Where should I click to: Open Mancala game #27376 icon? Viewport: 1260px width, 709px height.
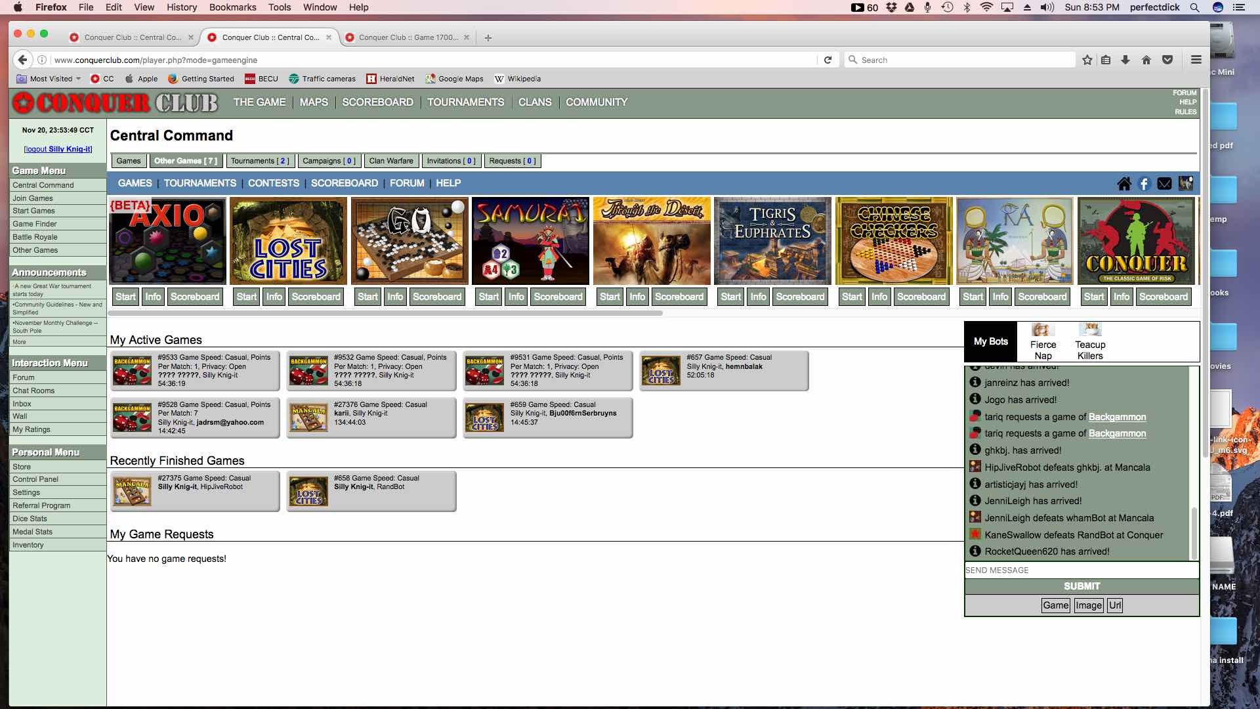click(308, 418)
